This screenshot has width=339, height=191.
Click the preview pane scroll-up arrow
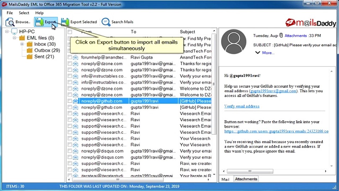click(331, 71)
